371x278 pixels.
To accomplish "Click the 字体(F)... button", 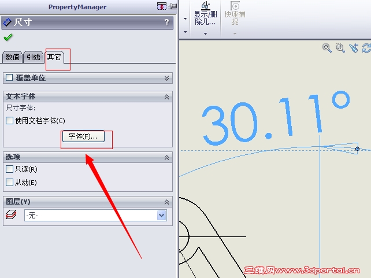I will 83,136.
